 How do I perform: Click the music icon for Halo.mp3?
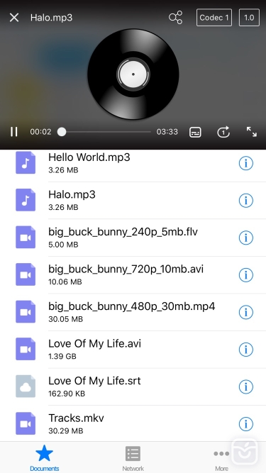[26, 200]
